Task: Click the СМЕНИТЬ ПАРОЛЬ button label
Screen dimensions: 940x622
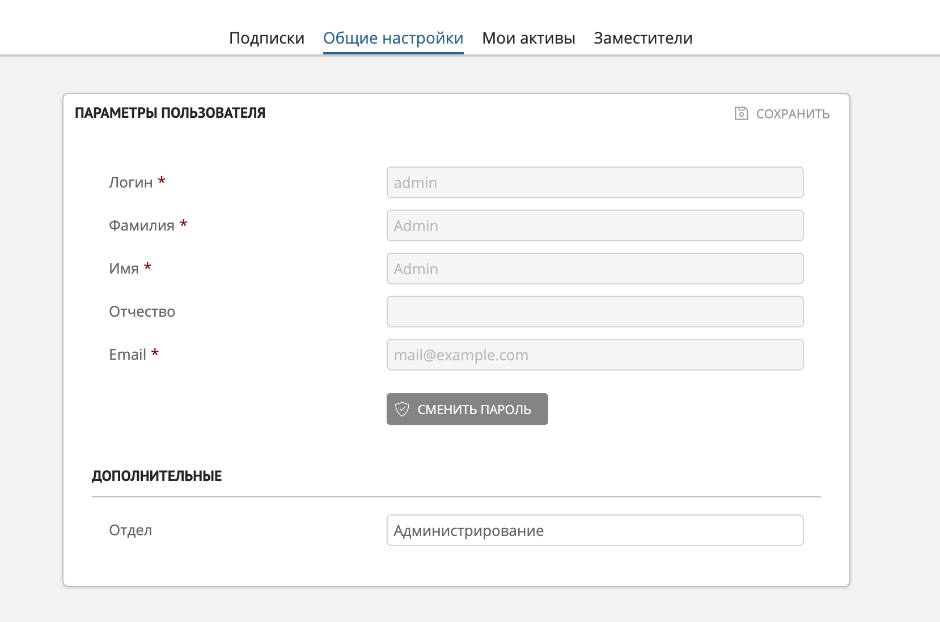Action: pos(474,410)
